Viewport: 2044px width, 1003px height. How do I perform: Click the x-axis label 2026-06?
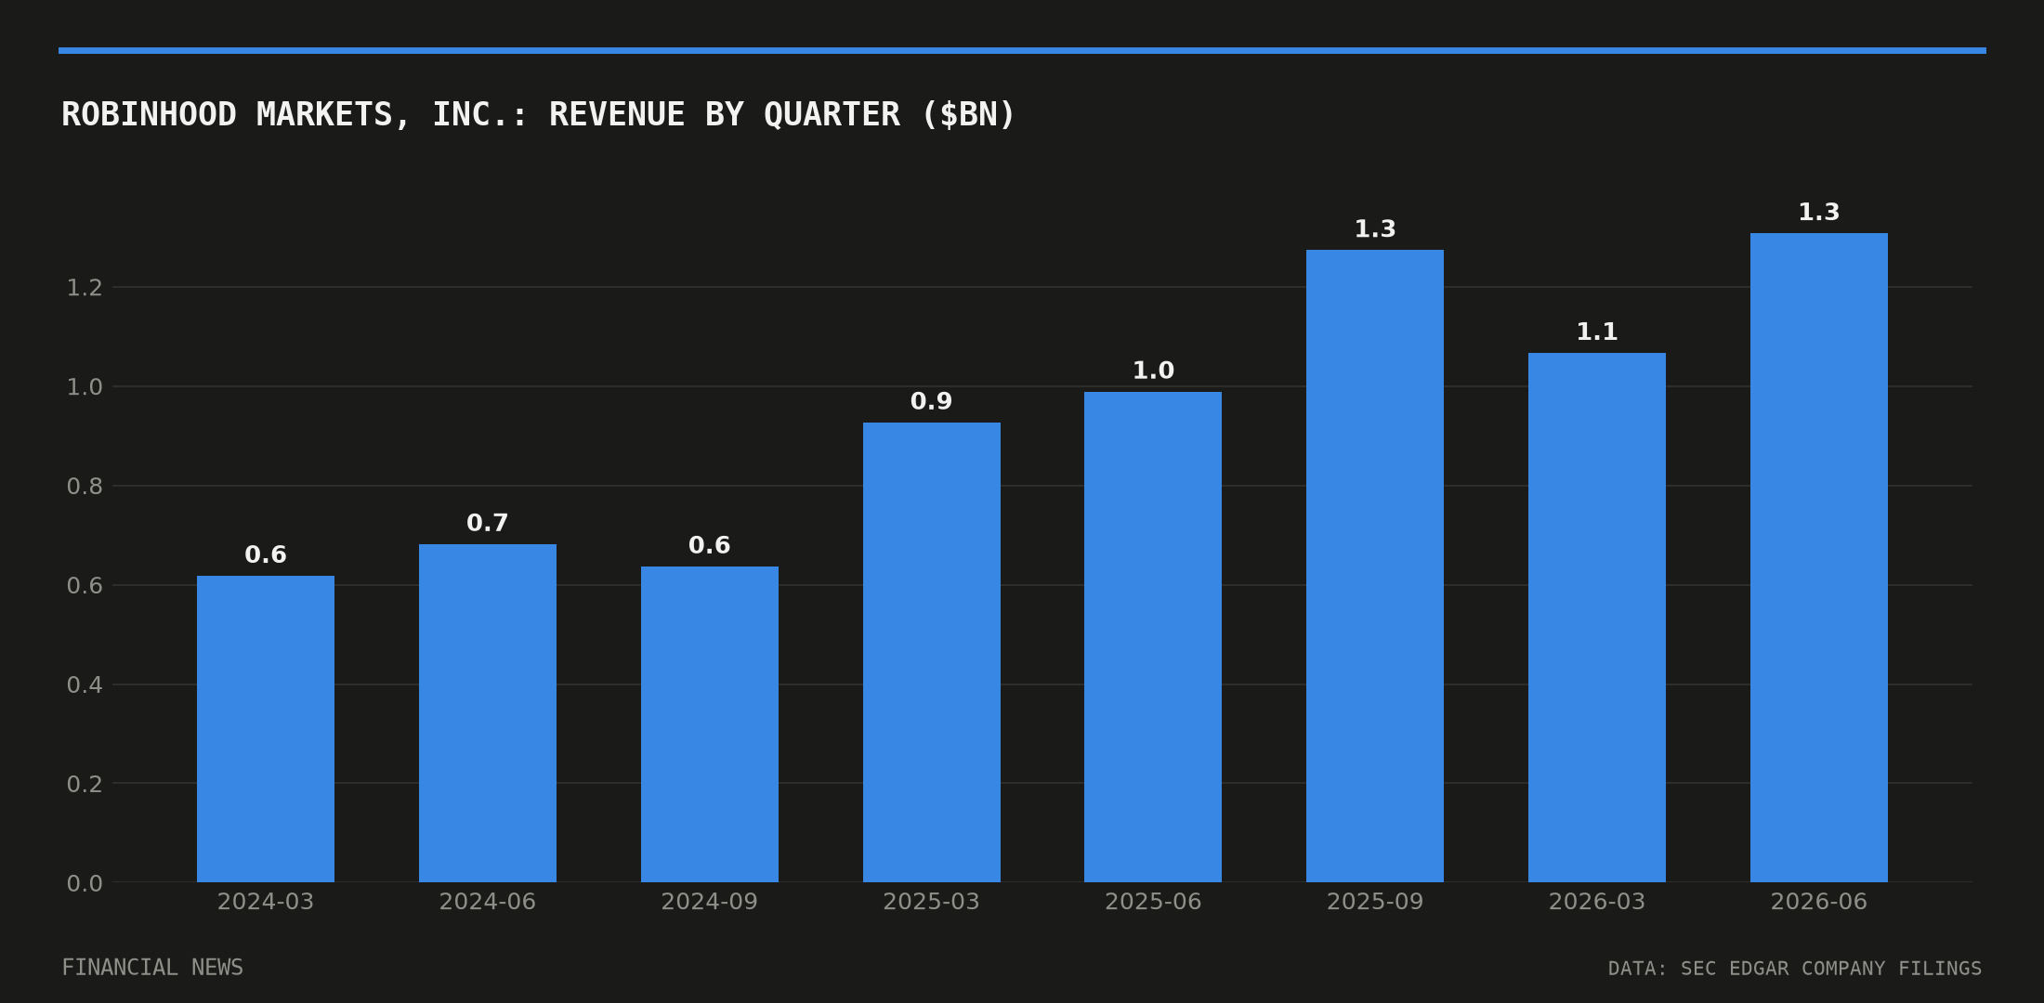tap(1819, 902)
